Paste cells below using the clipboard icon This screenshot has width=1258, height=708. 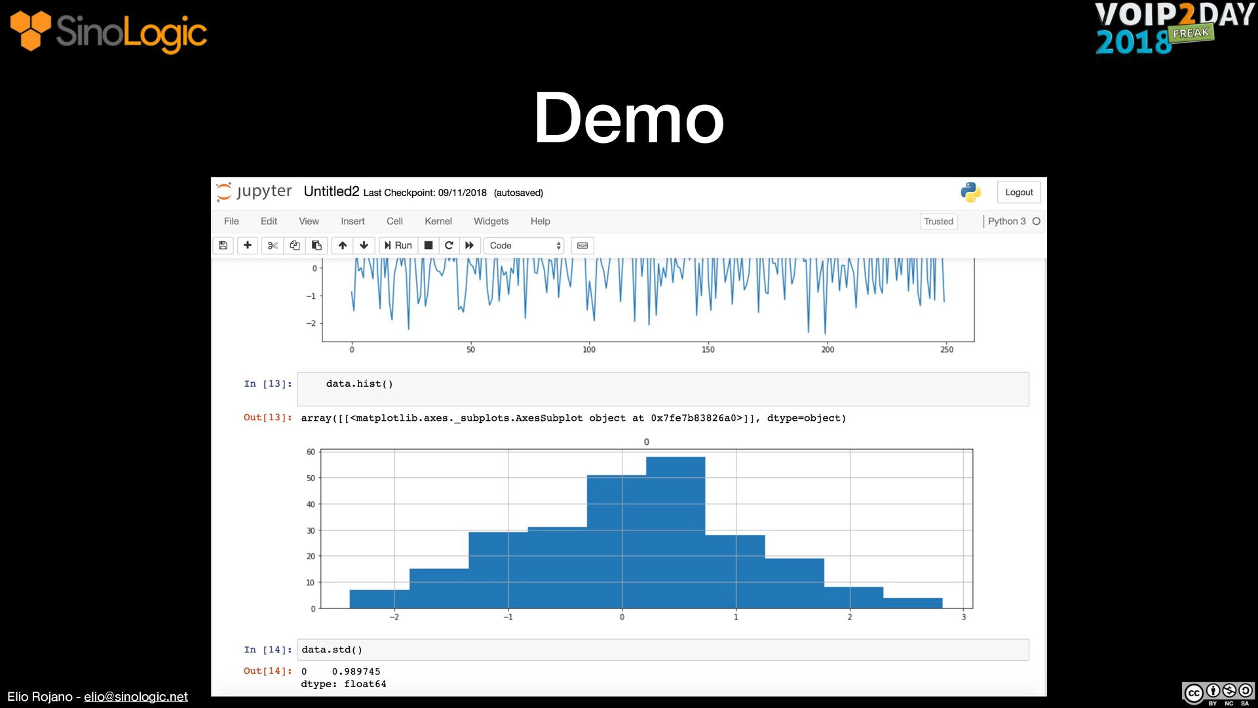[x=316, y=245]
